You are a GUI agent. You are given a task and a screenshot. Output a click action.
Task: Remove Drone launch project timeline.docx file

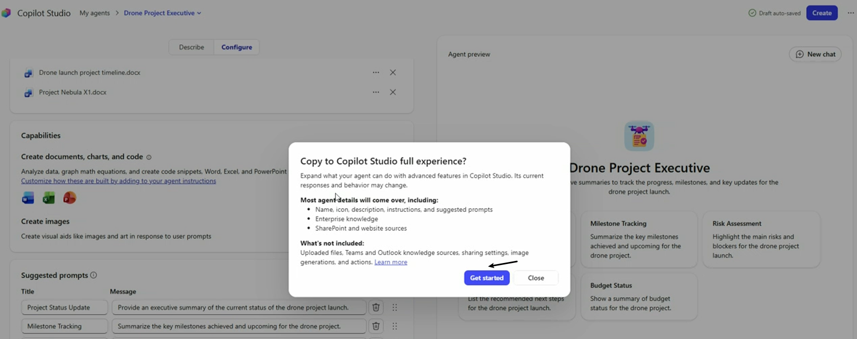393,72
